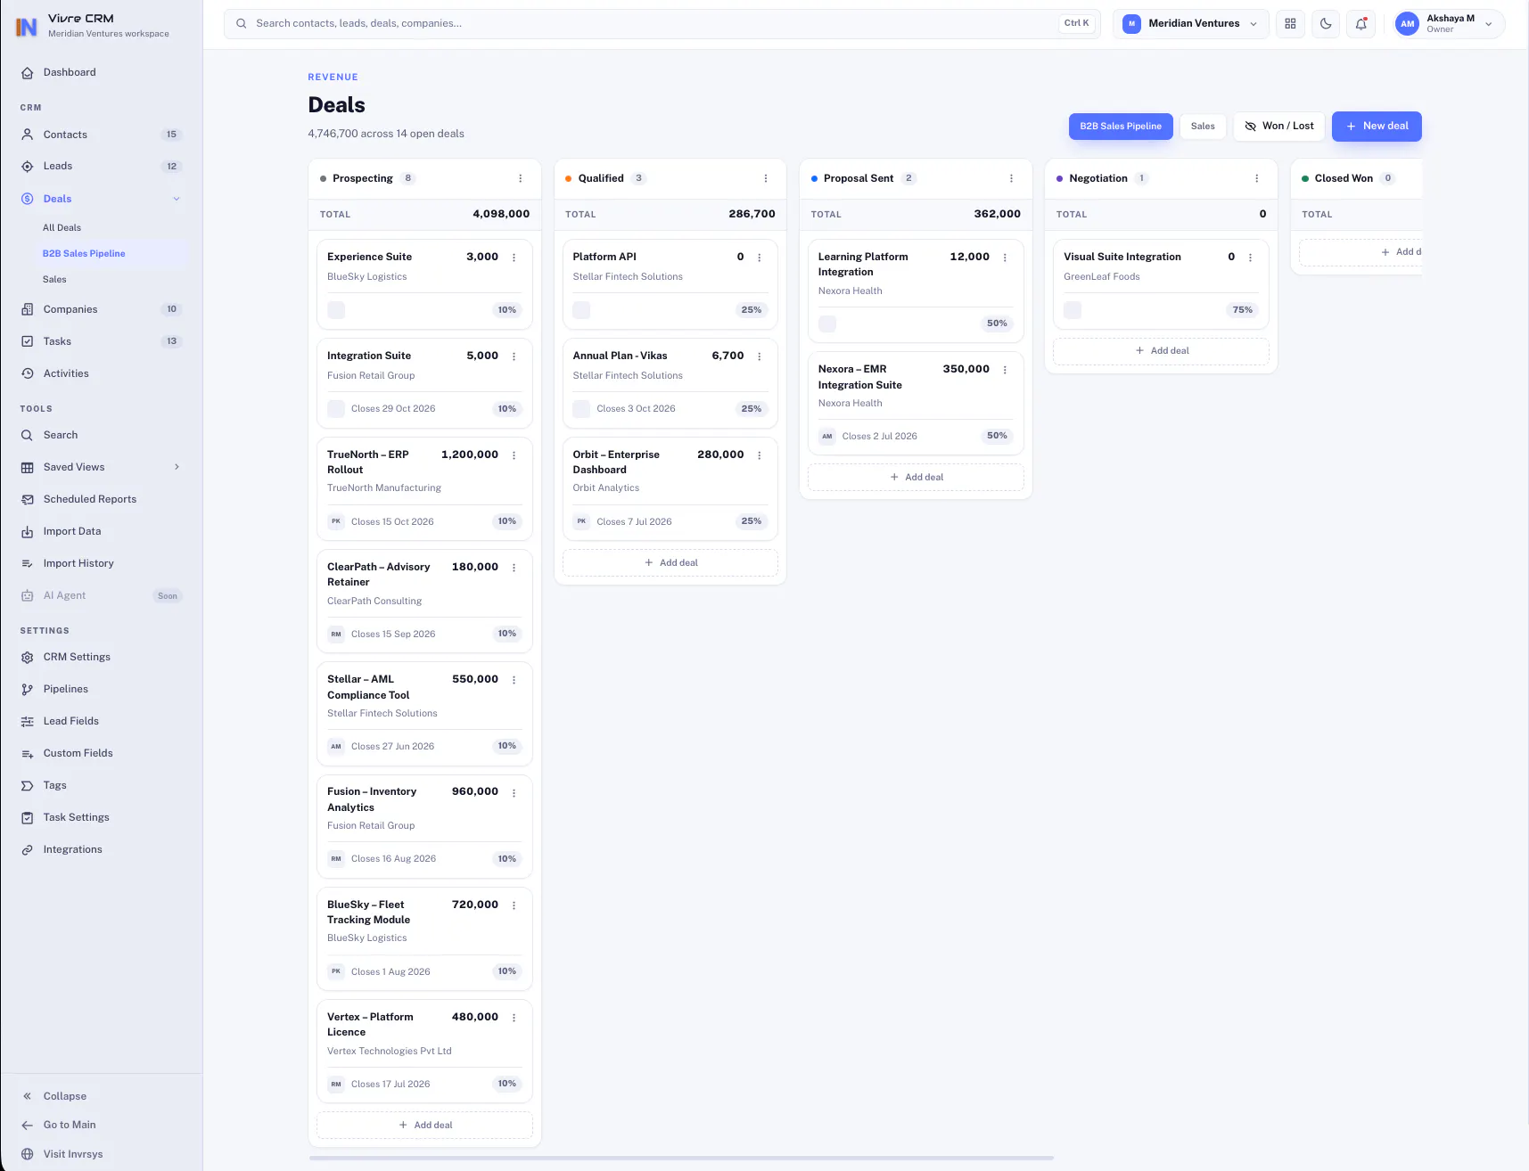Toggle Won / Lost visibility
This screenshot has width=1529, height=1171.
pyautogui.click(x=1278, y=127)
